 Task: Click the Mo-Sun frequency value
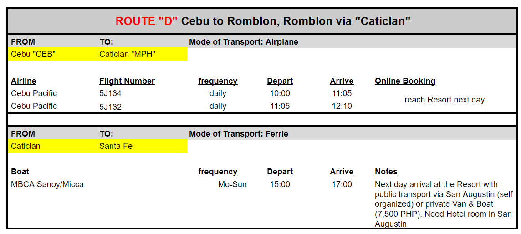pyautogui.click(x=232, y=184)
